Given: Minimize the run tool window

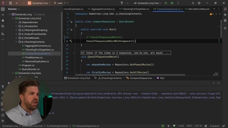Looking at the screenshot, I should (218, 83).
